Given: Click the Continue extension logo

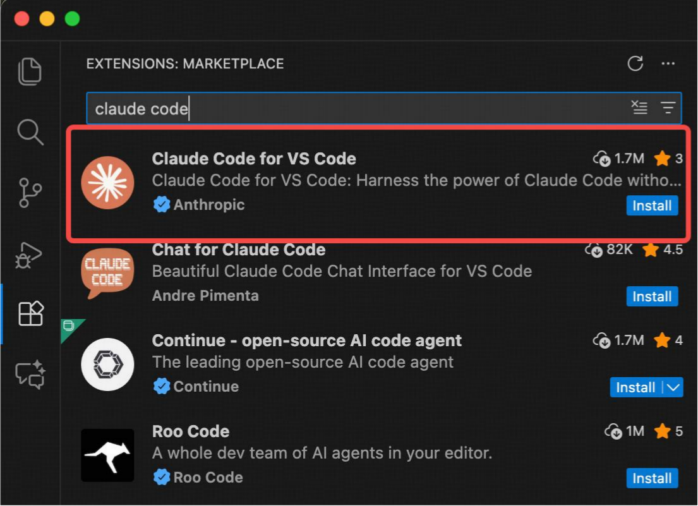Looking at the screenshot, I should 108,364.
